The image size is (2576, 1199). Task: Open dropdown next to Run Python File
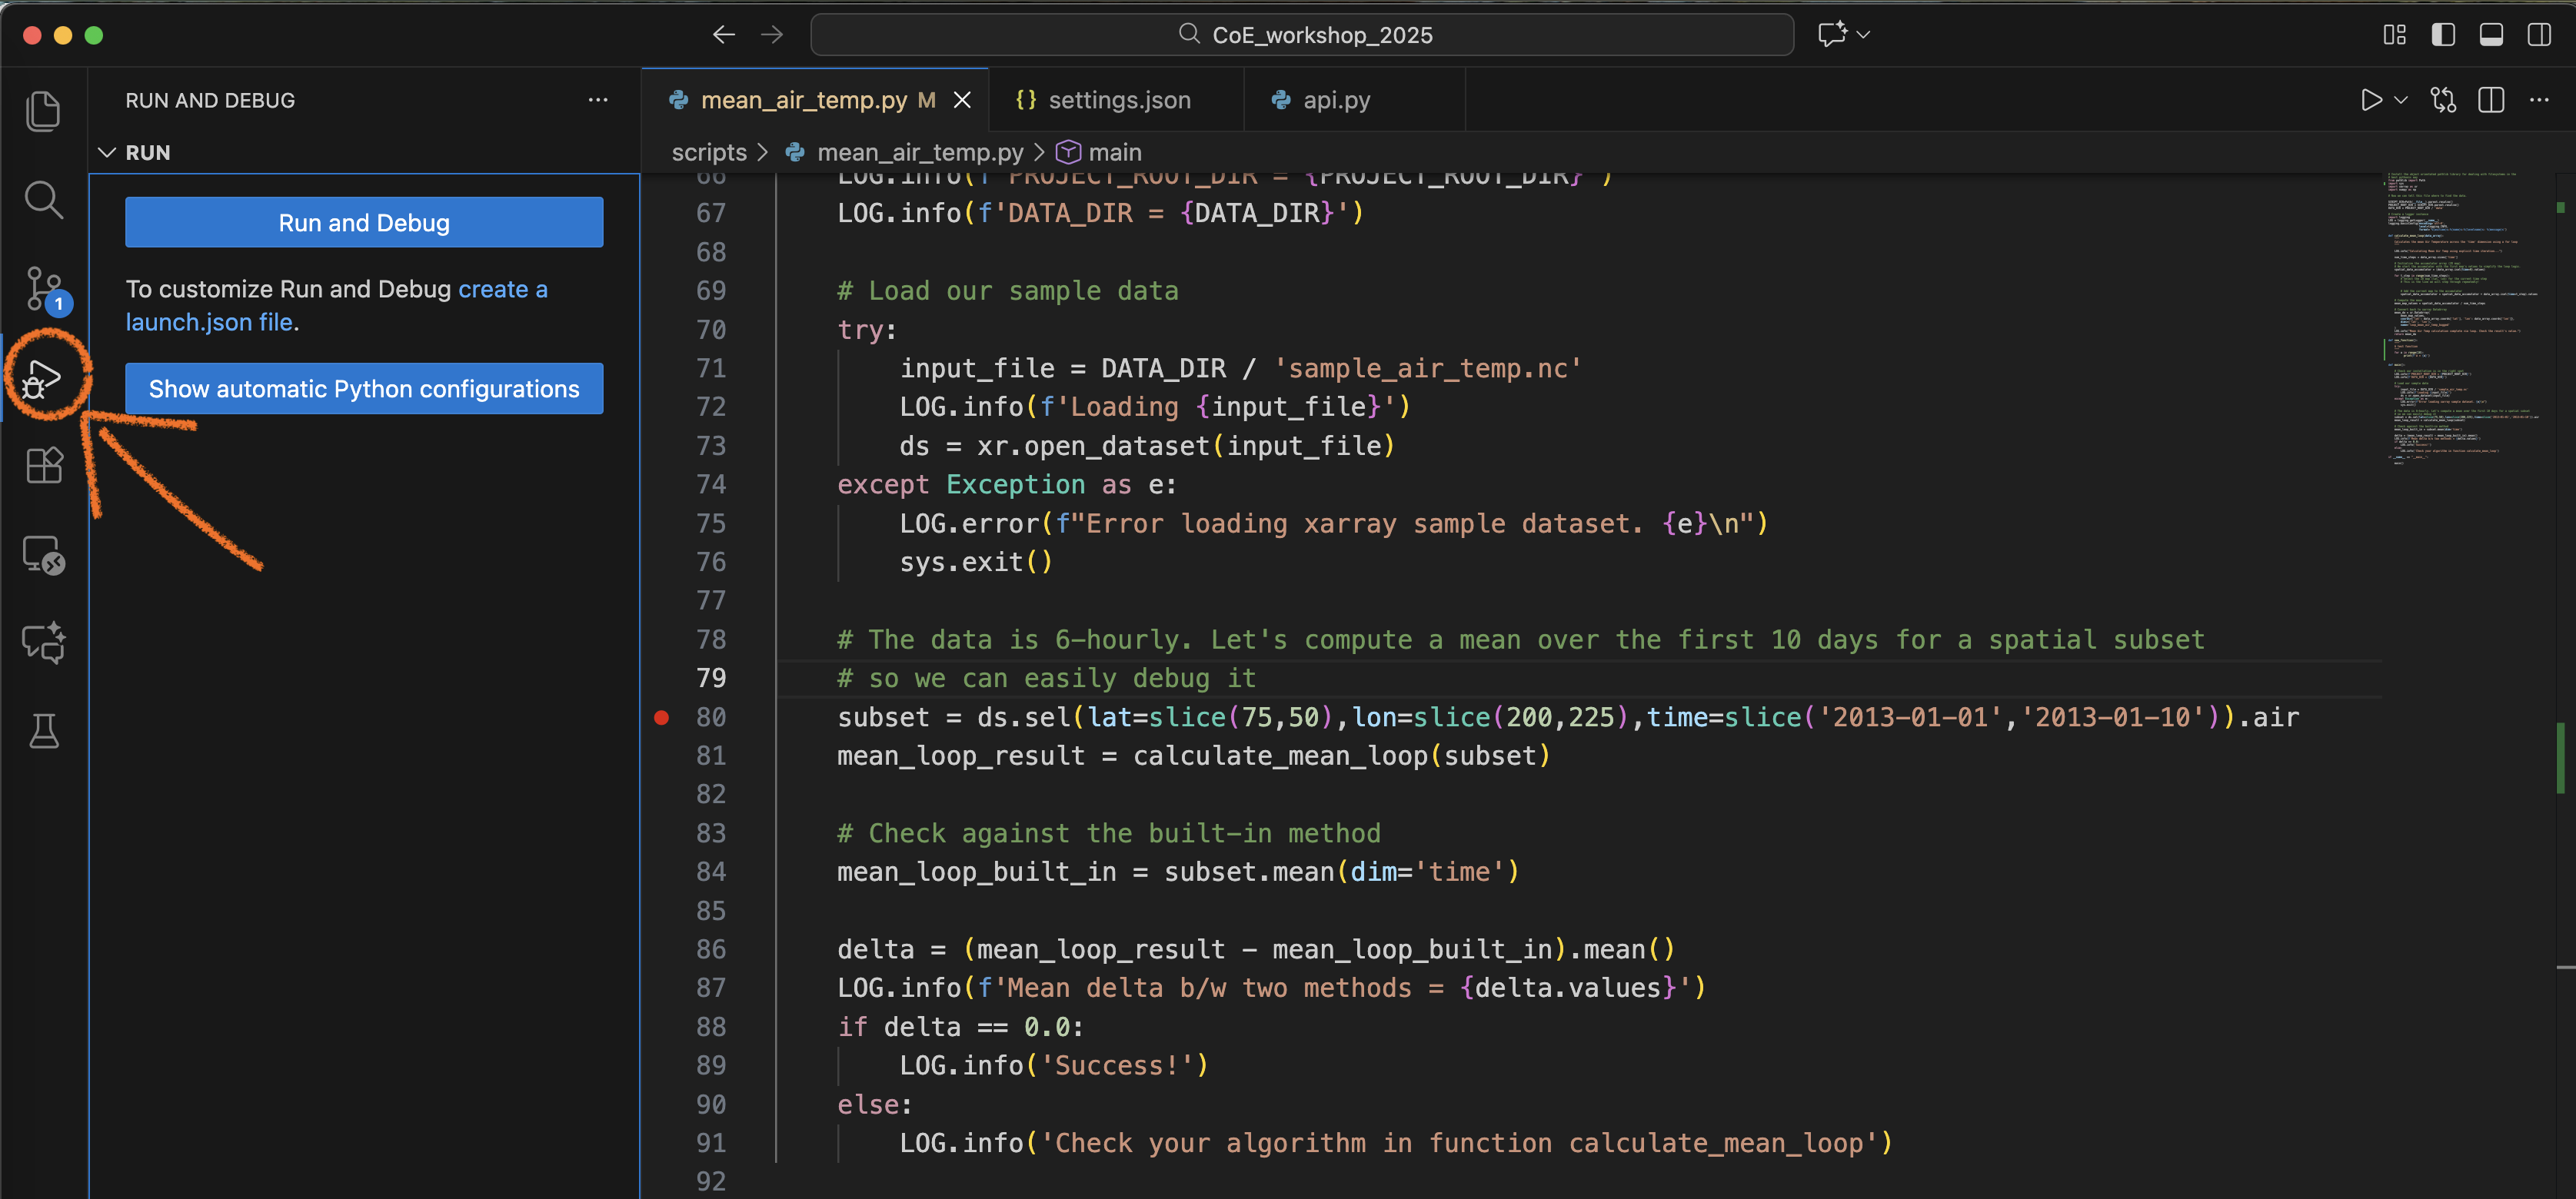pos(2401,100)
